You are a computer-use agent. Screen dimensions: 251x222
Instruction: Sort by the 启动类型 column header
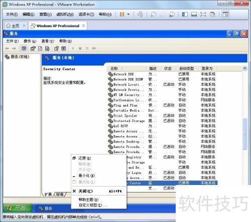pos(187,68)
